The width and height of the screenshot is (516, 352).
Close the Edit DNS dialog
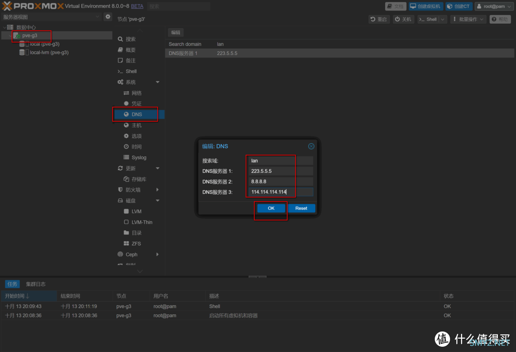(311, 147)
